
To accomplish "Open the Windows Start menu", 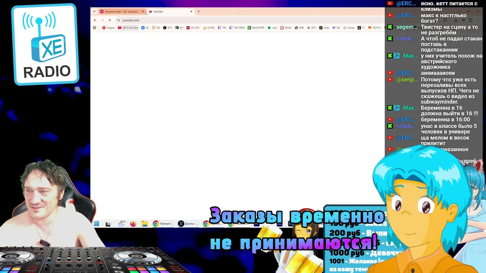I will [x=96, y=224].
